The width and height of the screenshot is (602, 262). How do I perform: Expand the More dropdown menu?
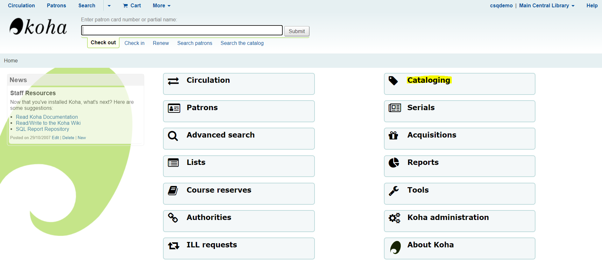pos(162,6)
